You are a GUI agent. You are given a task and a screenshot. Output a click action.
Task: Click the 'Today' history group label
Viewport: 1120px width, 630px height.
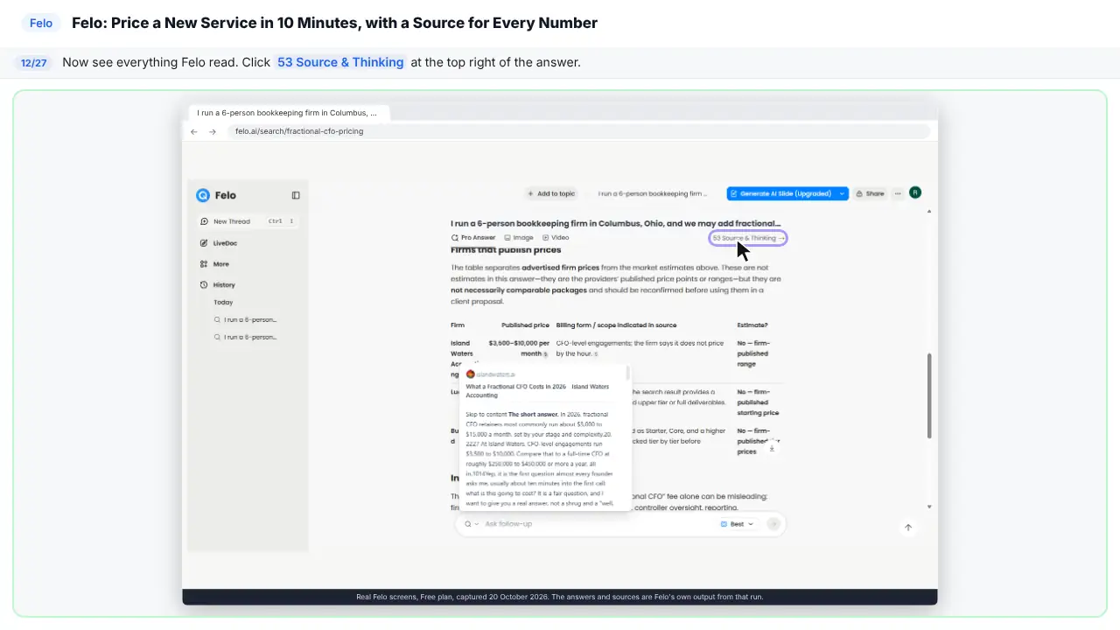coord(223,303)
